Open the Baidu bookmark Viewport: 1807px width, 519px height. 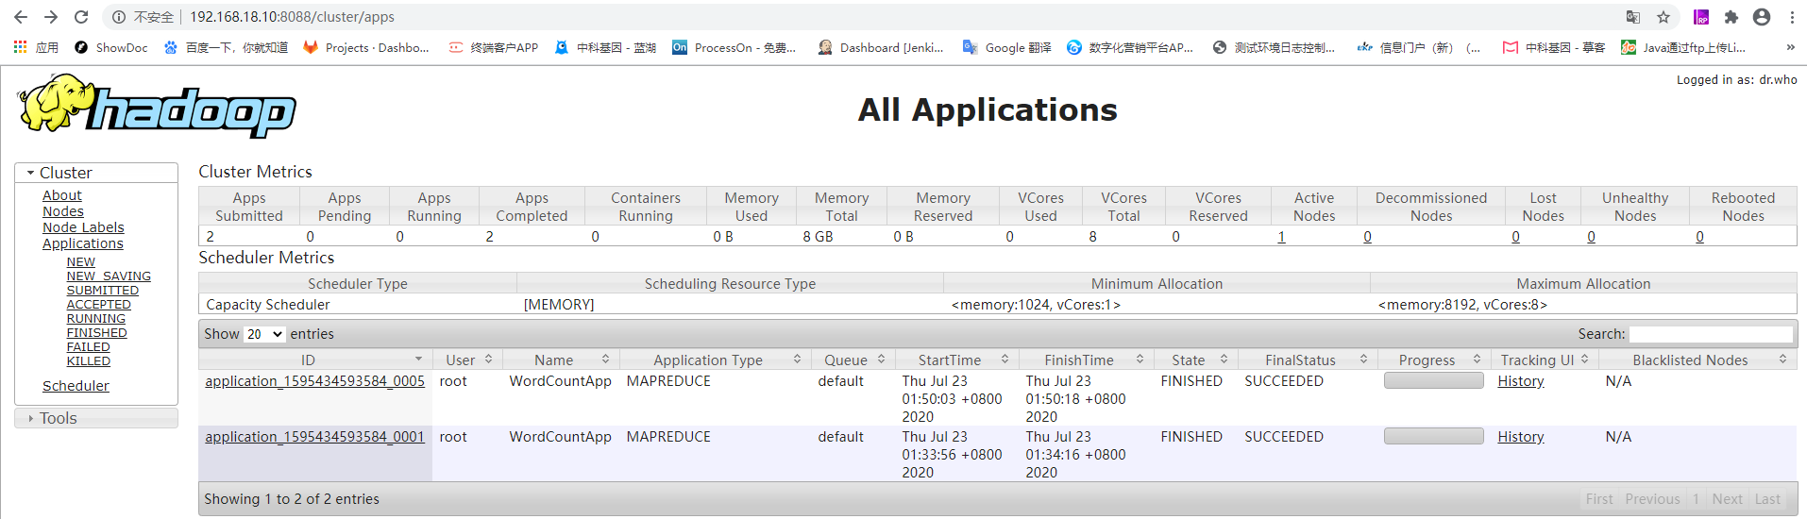click(x=227, y=47)
